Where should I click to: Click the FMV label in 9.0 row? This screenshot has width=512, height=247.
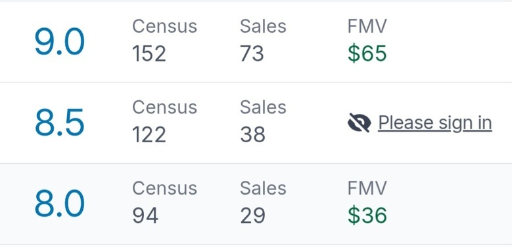pyautogui.click(x=367, y=26)
